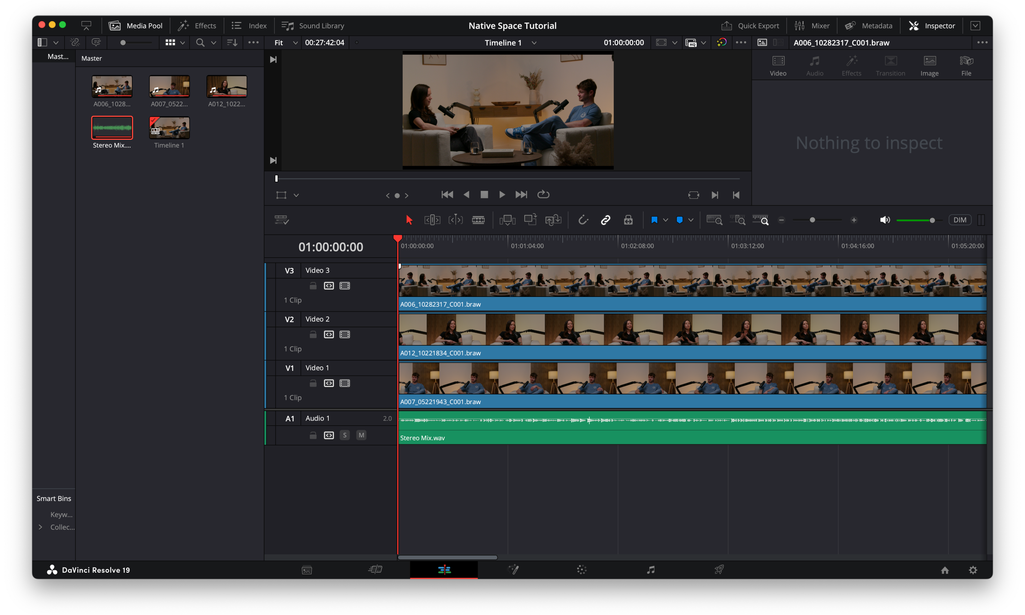Click the timeline zoom slider handle
The height and width of the screenshot is (615, 1025).
(812, 220)
